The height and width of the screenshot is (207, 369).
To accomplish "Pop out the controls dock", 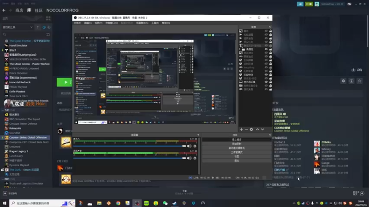I will click(270, 135).
